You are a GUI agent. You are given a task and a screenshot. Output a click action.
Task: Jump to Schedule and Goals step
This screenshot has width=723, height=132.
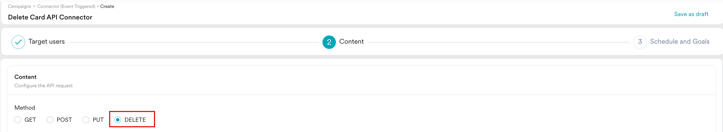(x=680, y=41)
